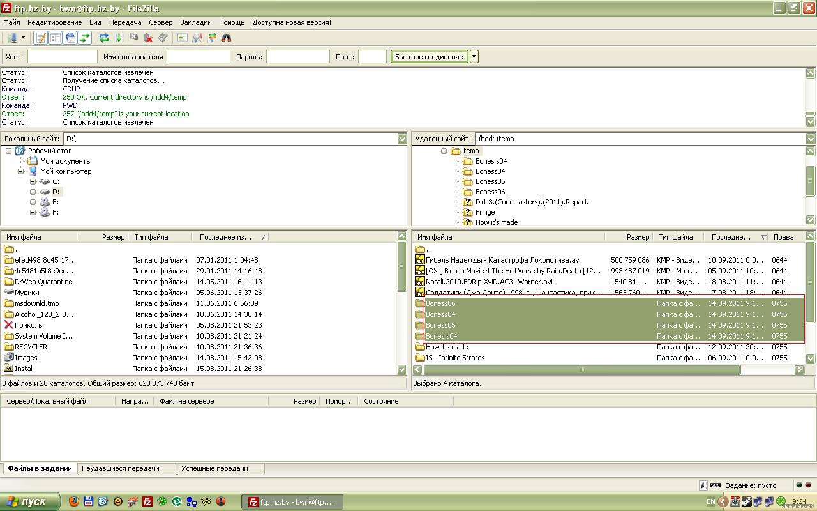Open the recursive file search binoculars
The height and width of the screenshot is (511, 817).
tap(227, 38)
